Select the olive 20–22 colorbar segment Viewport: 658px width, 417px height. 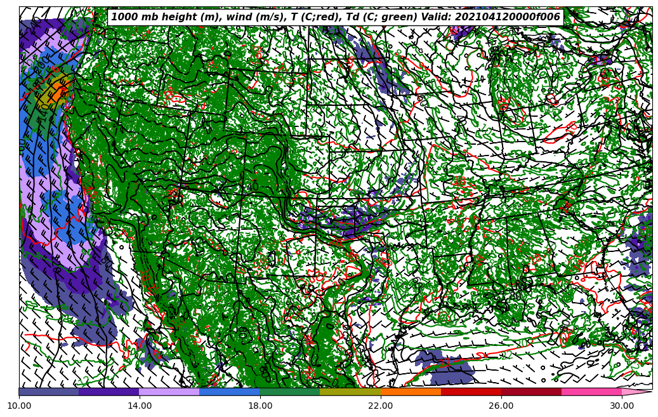[350, 392]
